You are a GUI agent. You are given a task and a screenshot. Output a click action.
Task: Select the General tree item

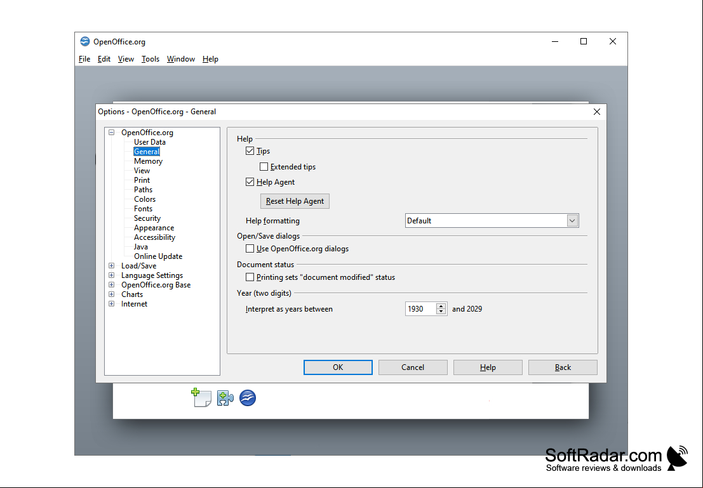[x=147, y=152]
